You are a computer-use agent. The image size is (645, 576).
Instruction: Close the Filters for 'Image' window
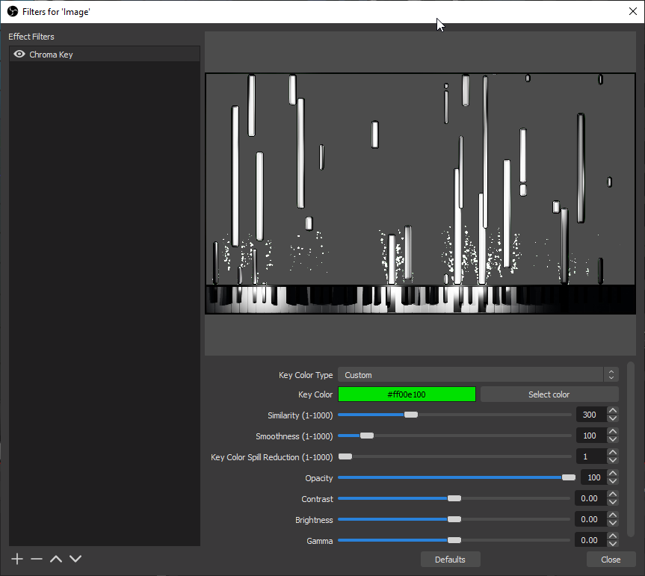click(633, 11)
